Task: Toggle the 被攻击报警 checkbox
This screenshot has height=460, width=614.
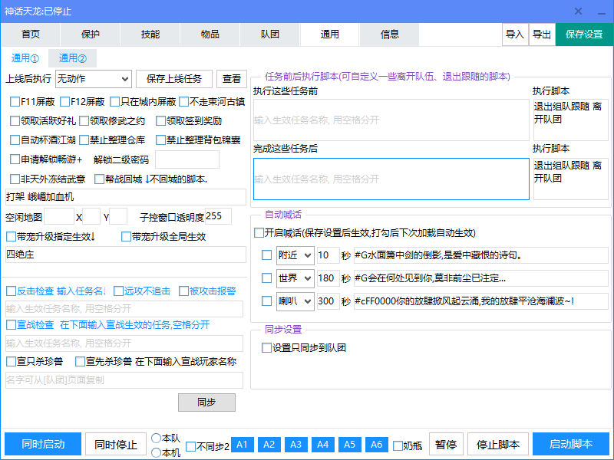Action: [x=183, y=291]
